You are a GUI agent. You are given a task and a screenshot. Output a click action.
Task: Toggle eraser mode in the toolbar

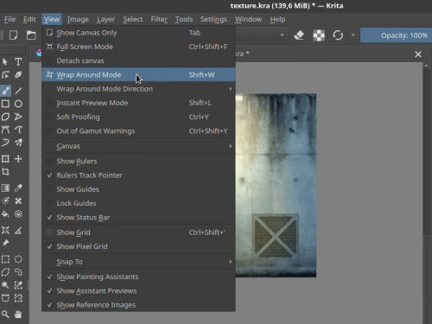coord(299,35)
